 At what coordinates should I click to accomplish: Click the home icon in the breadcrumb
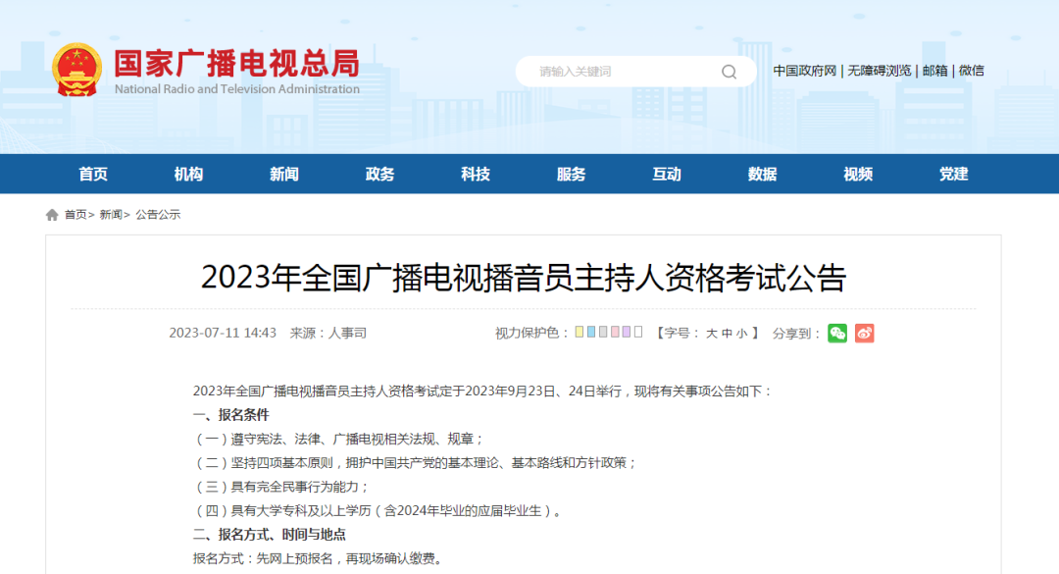[52, 215]
